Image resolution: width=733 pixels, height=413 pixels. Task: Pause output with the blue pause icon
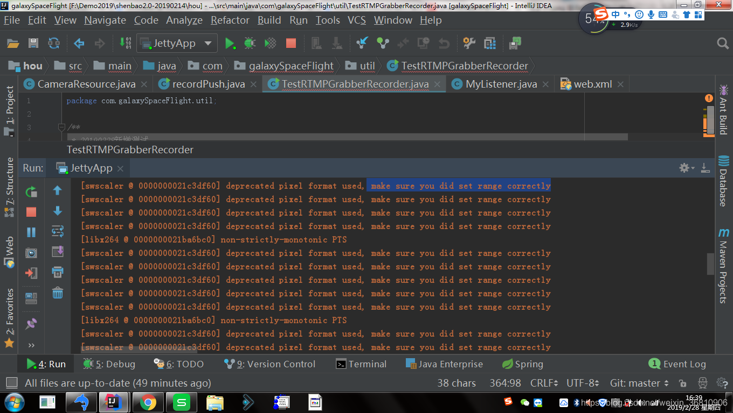[x=31, y=232]
